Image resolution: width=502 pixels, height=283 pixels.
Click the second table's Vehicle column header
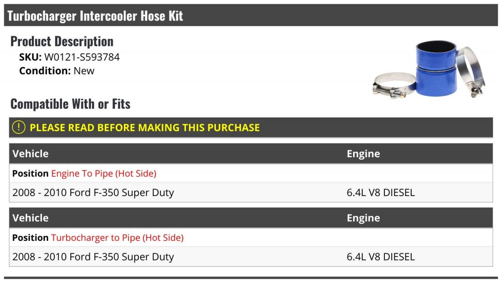(x=31, y=218)
